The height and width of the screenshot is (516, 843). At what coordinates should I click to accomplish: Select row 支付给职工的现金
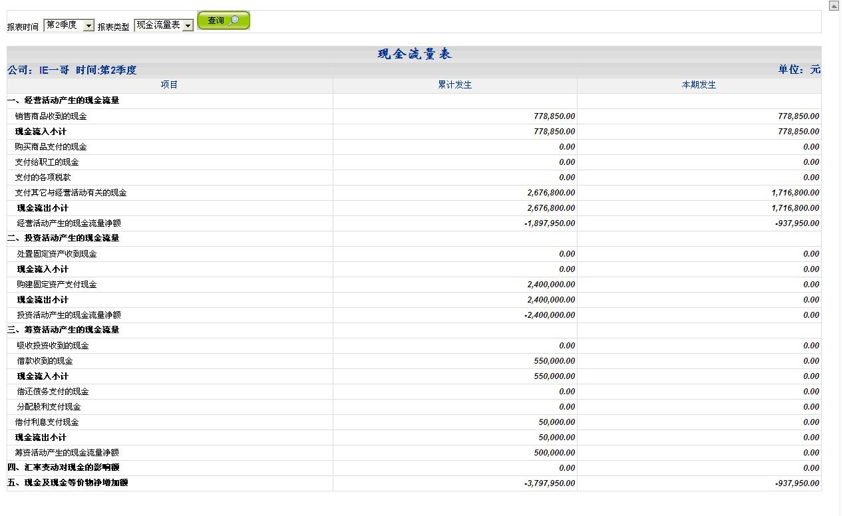pos(414,162)
